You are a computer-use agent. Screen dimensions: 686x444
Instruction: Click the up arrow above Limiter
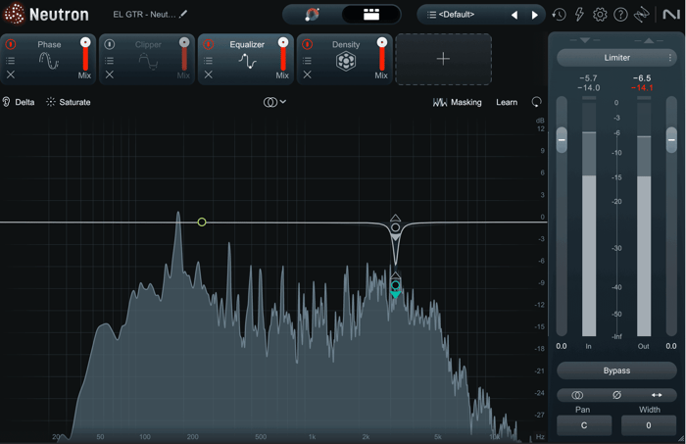649,40
